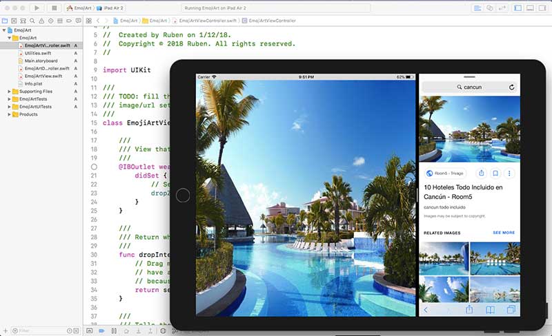This screenshot has height=336, width=552.
Task: Bookmark the image result
Action: pos(495,173)
